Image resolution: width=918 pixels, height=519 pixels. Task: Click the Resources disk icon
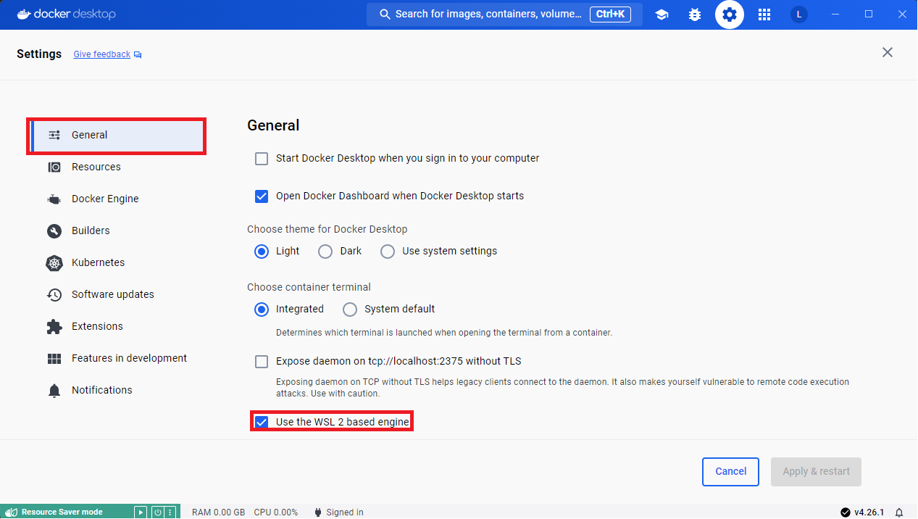click(x=54, y=167)
